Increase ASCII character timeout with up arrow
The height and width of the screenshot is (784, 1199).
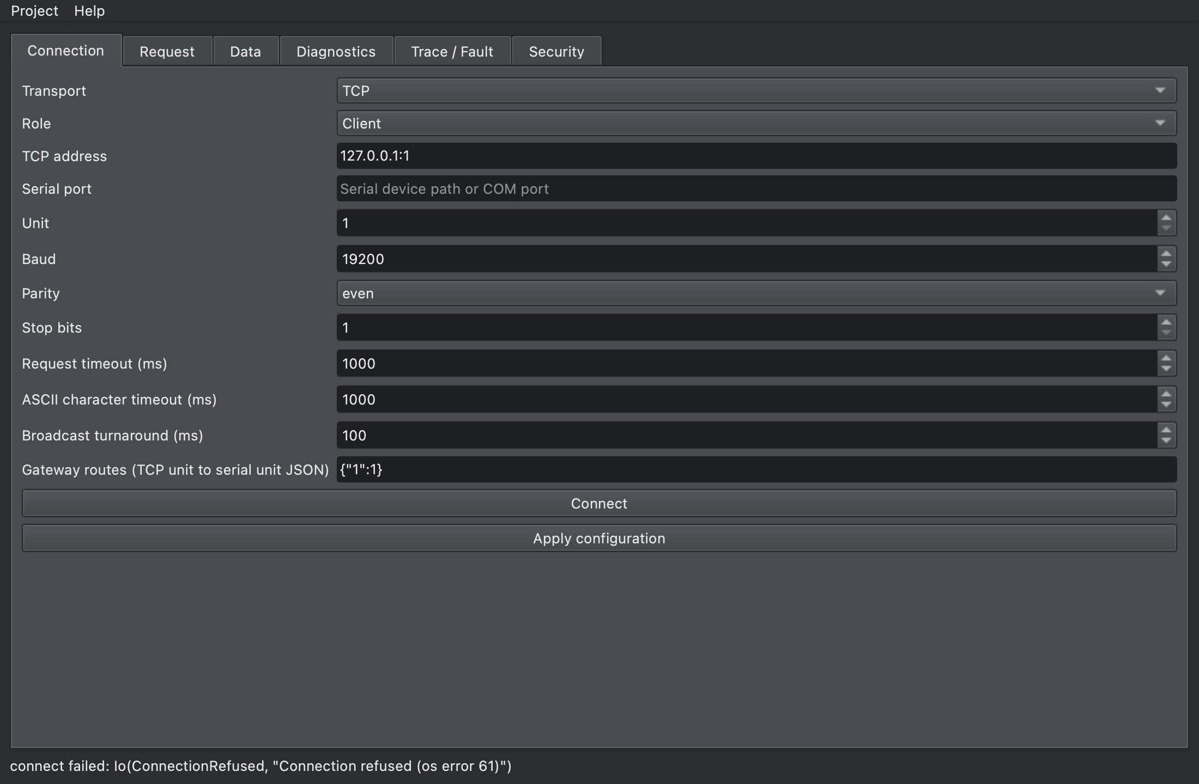point(1166,393)
